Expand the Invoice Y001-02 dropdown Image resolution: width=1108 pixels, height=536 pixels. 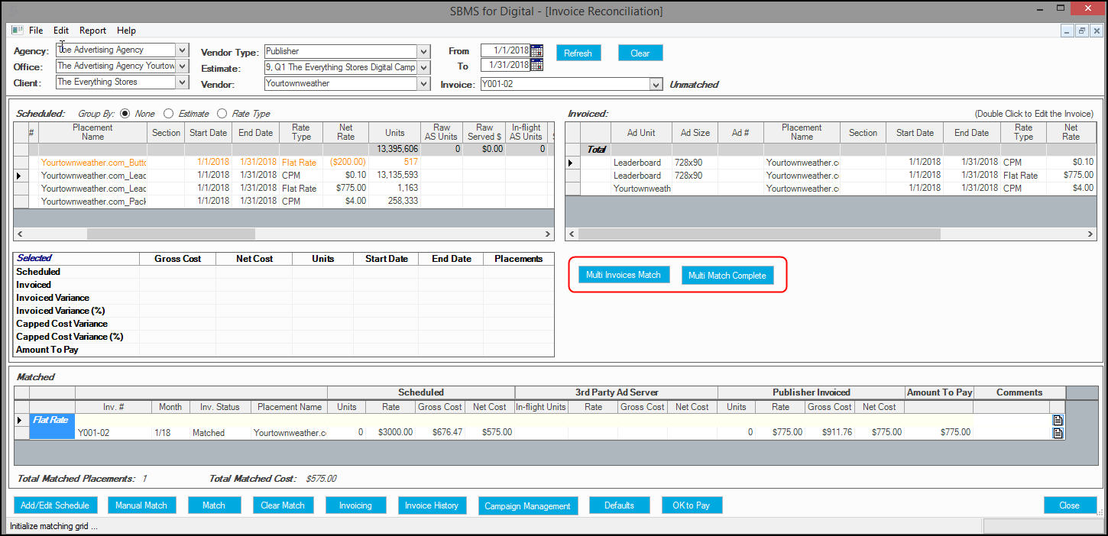pos(656,85)
